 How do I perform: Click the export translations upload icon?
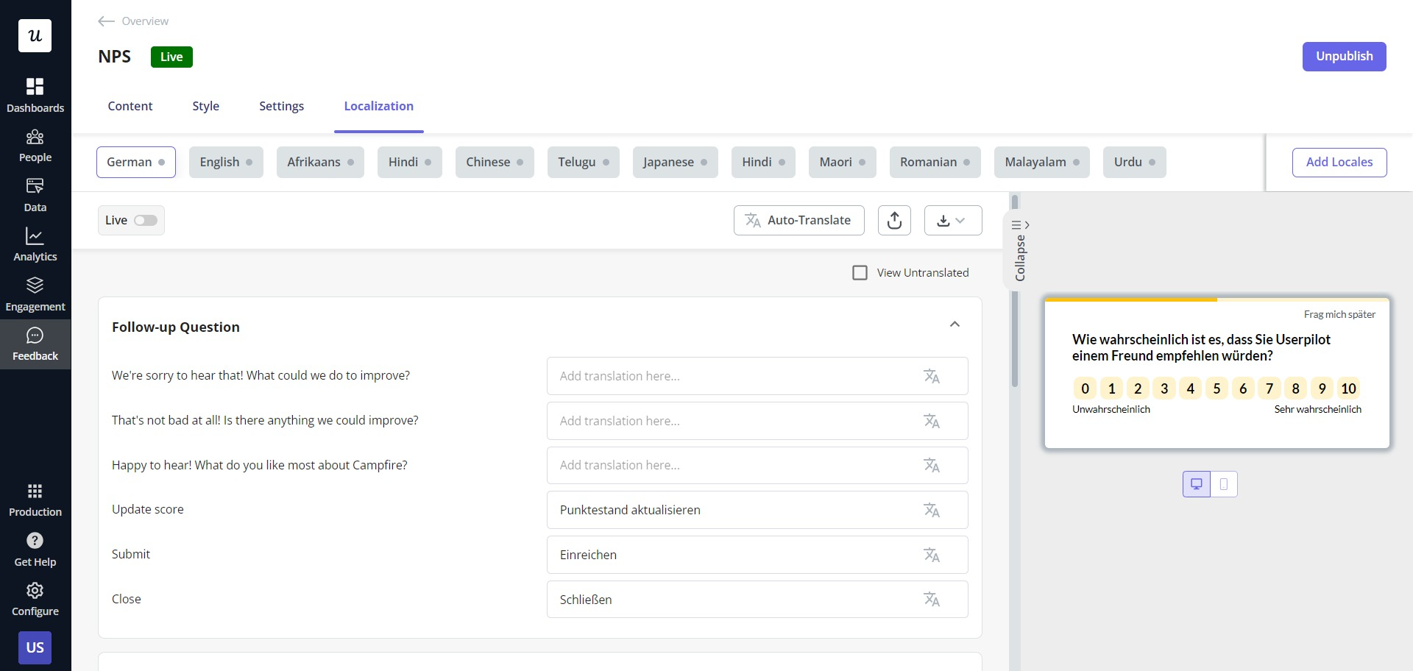click(894, 220)
